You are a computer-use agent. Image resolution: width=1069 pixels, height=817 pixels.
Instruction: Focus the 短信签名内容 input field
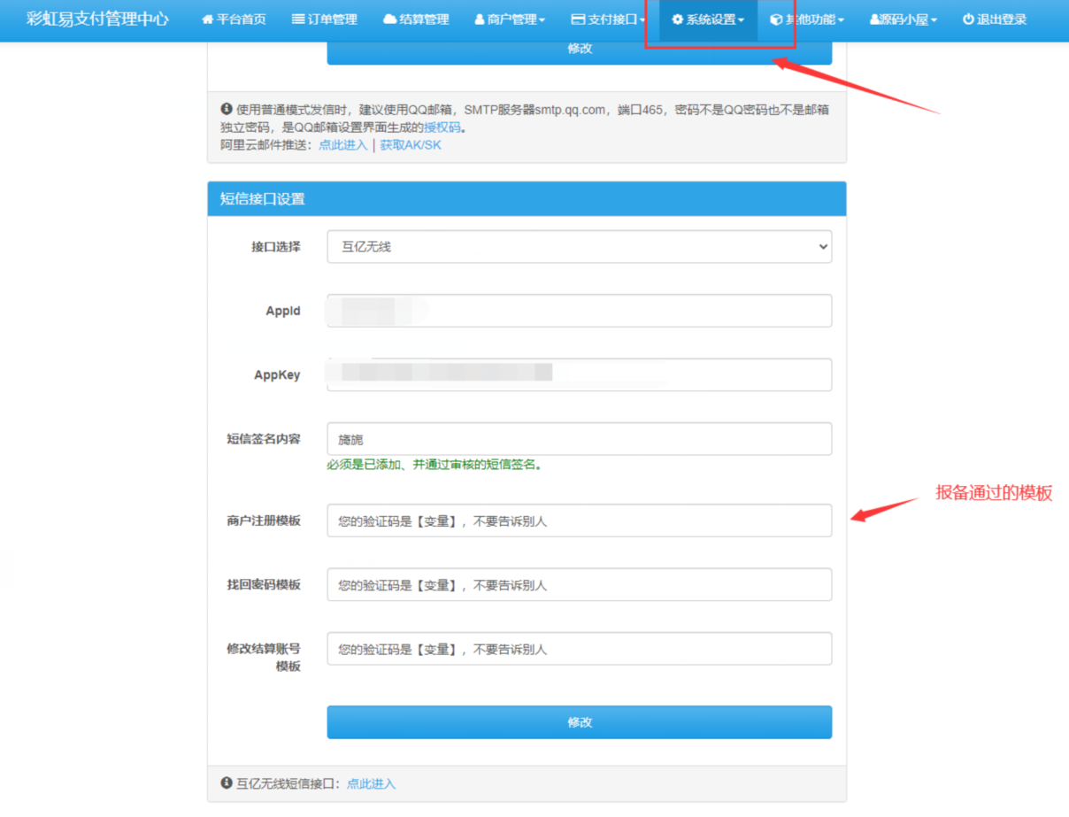tap(579, 439)
